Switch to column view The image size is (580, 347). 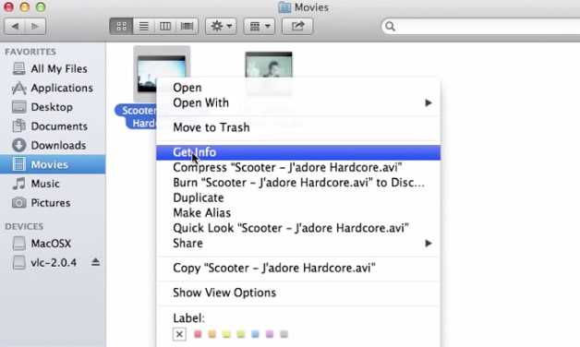165,26
